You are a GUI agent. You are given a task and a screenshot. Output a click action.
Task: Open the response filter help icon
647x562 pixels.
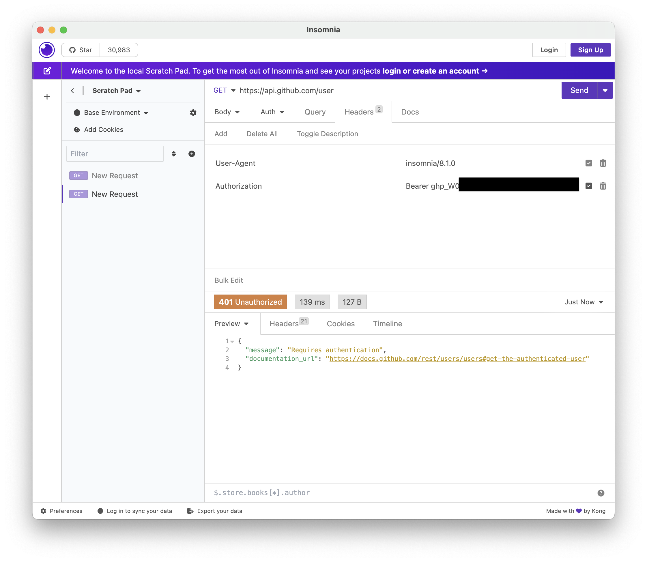pos(601,493)
